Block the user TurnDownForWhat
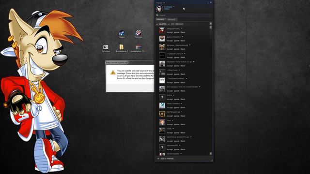310x174 pixels. point(183,83)
